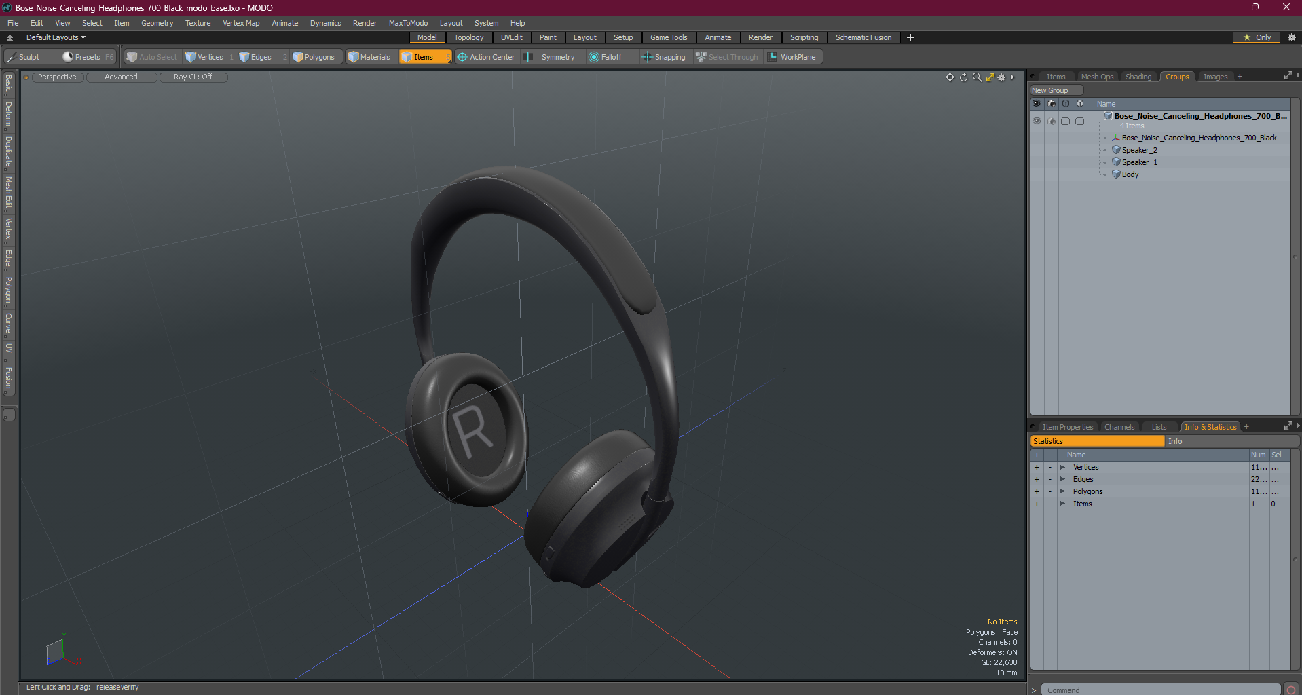This screenshot has height=695, width=1302.
Task: Open viewport settings gear
Action: tap(1001, 77)
